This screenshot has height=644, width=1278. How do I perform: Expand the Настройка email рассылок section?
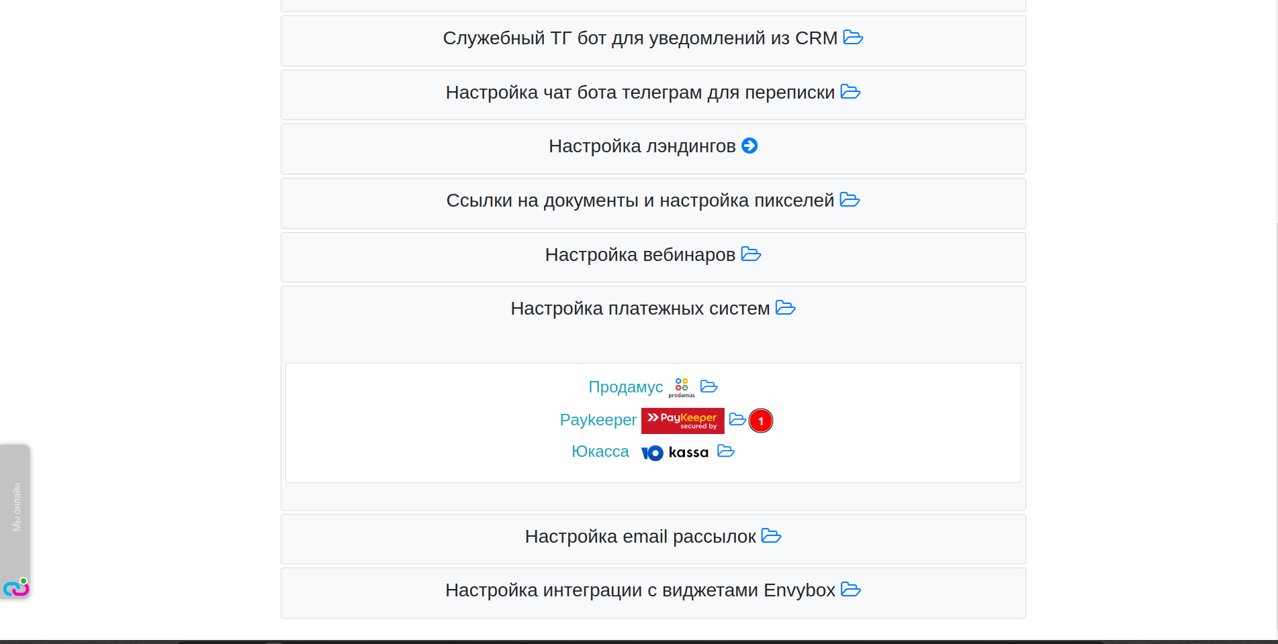[640, 537]
